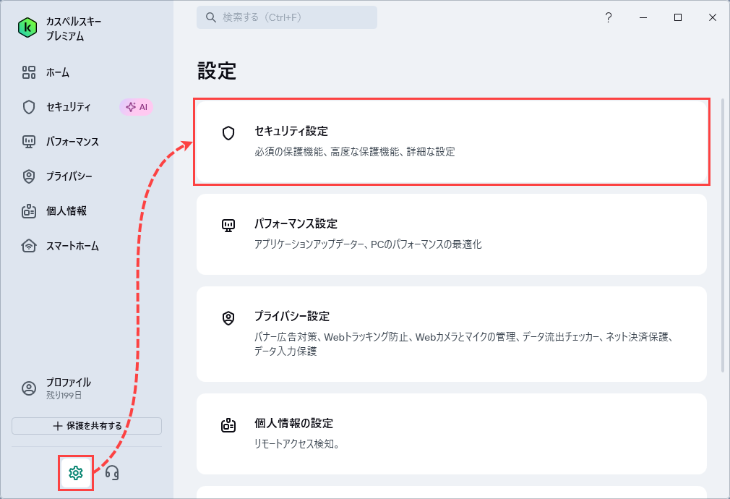Click text アプリケーションアップデーター、PCのパフォーマンスの最適化

[368, 244]
